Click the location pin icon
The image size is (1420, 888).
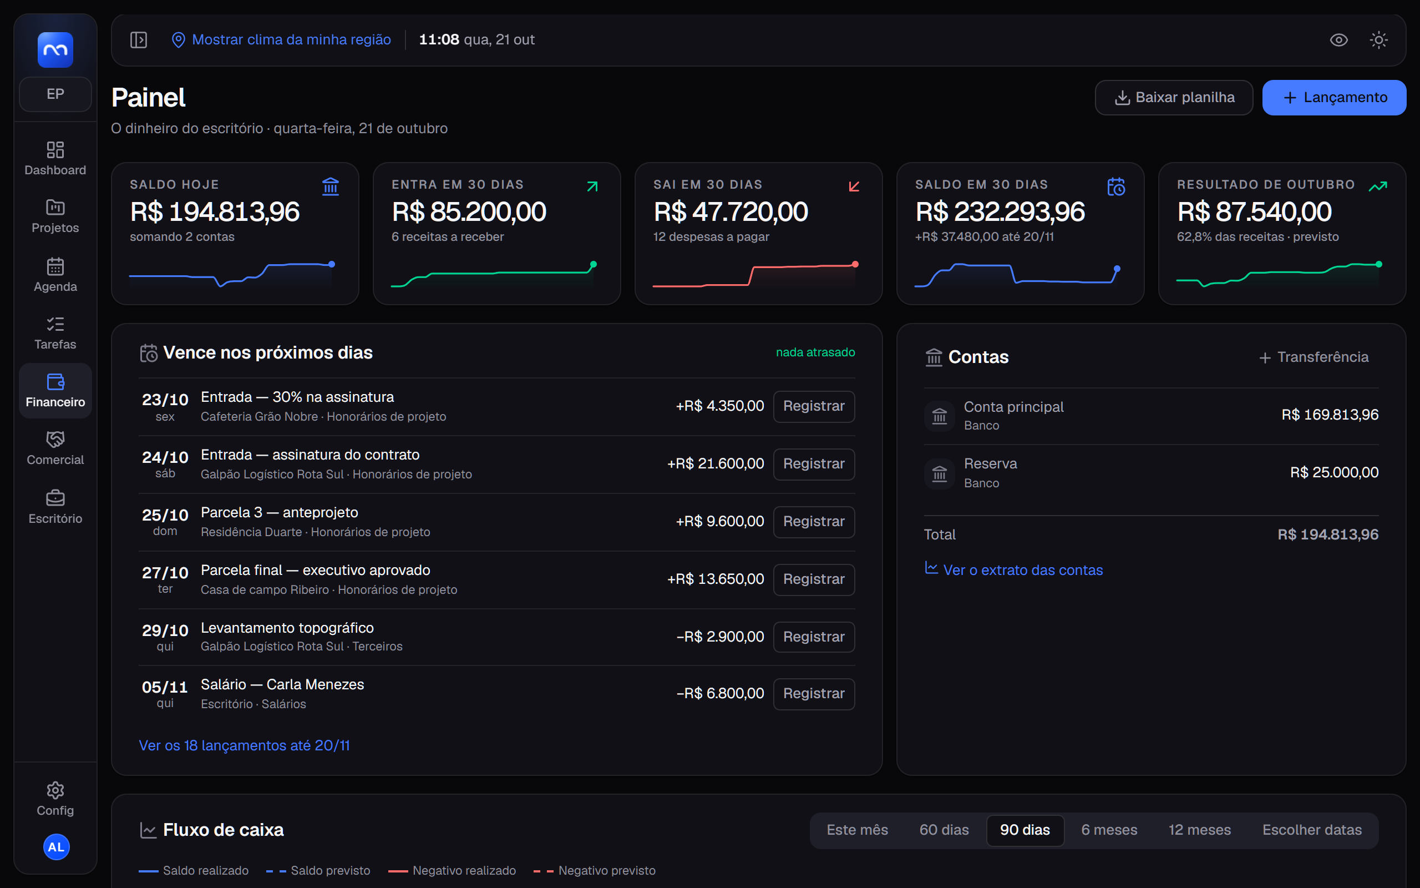click(x=179, y=40)
